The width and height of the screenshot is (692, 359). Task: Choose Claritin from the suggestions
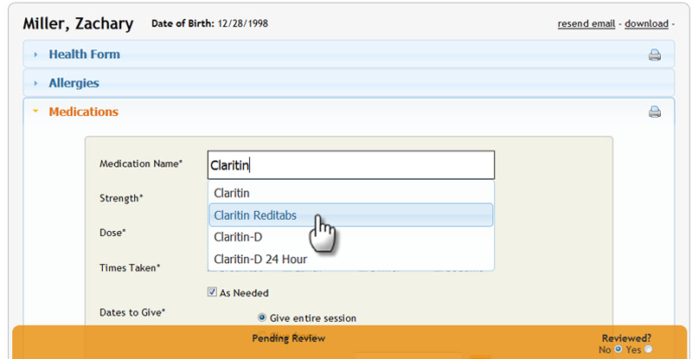point(351,193)
